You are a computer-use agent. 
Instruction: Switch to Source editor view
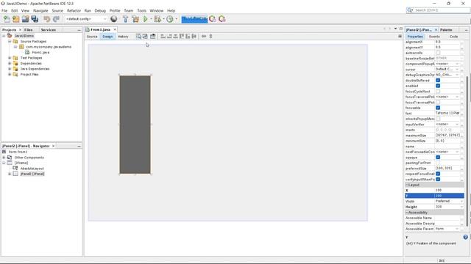92,37
